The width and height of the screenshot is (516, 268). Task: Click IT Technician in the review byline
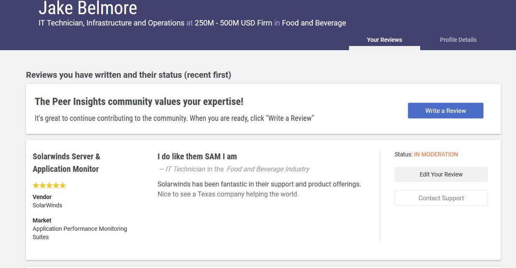(185, 169)
